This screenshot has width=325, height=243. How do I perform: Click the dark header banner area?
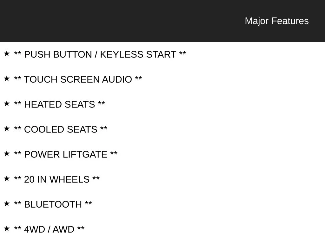(x=162, y=21)
